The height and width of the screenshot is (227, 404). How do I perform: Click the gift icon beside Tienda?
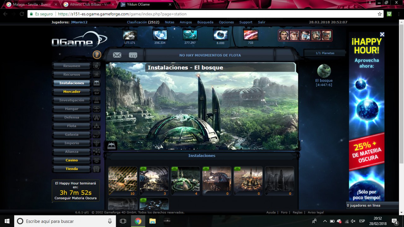97,169
